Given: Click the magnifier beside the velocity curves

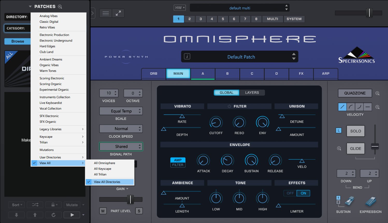Looking at the screenshot, I should pyautogui.click(x=377, y=107).
